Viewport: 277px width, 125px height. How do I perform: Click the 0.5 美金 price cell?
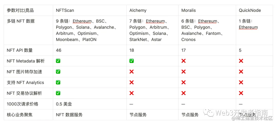pyautogui.click(x=64, y=104)
